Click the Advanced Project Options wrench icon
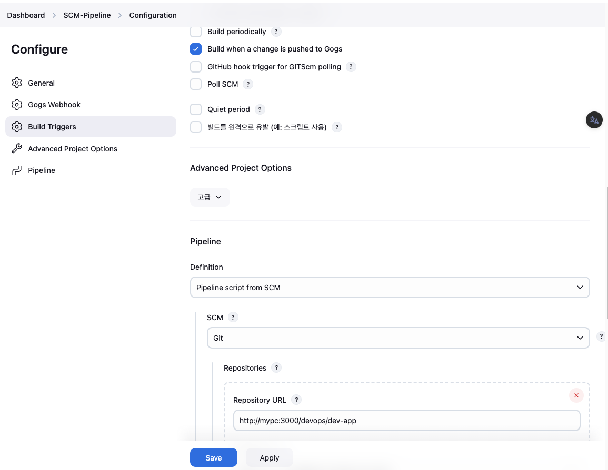Image resolution: width=608 pixels, height=470 pixels. point(17,149)
